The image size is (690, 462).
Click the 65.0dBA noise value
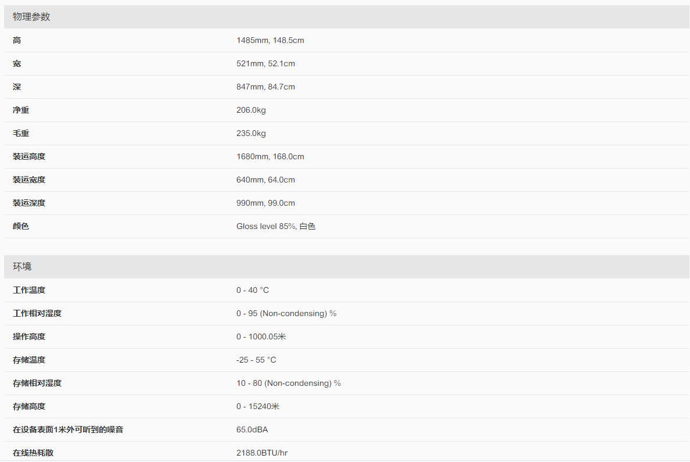coord(252,429)
